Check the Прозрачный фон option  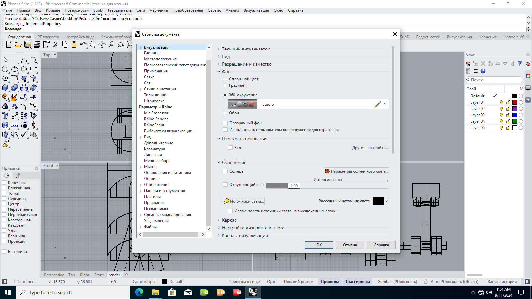(x=225, y=123)
